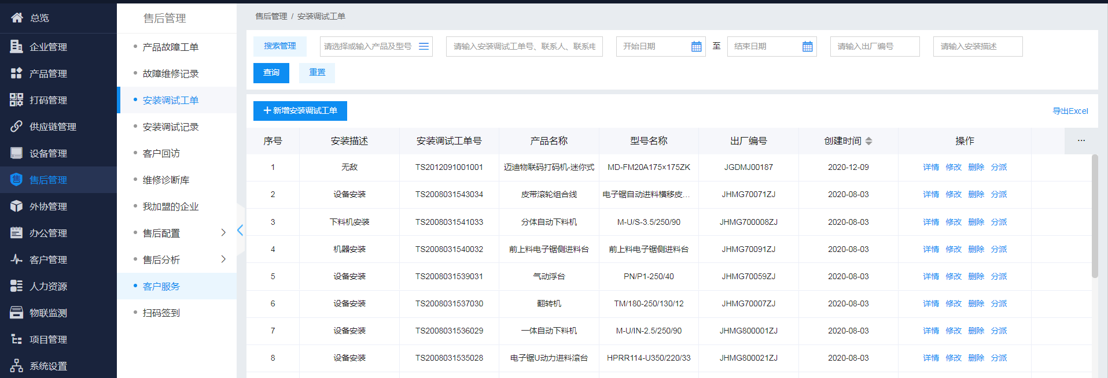Click the 供应链管理 link icon

click(x=17, y=127)
